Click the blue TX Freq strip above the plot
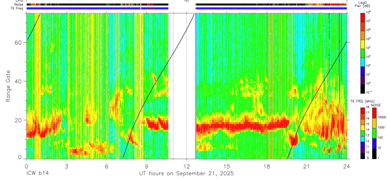Screen dimensions: 390x180 pos(186,8)
